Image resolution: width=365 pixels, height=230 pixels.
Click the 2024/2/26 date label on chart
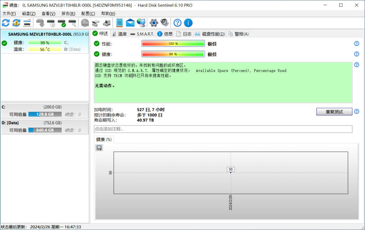point(231,203)
